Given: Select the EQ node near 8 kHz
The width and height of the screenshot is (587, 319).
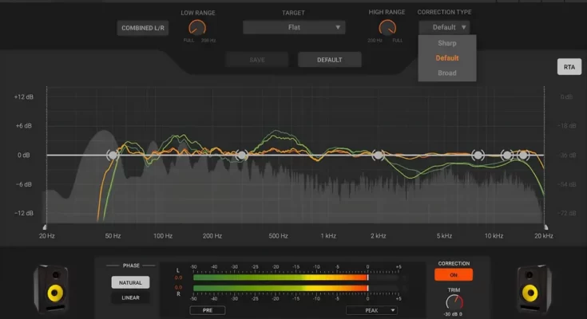Looking at the screenshot, I should [x=478, y=156].
